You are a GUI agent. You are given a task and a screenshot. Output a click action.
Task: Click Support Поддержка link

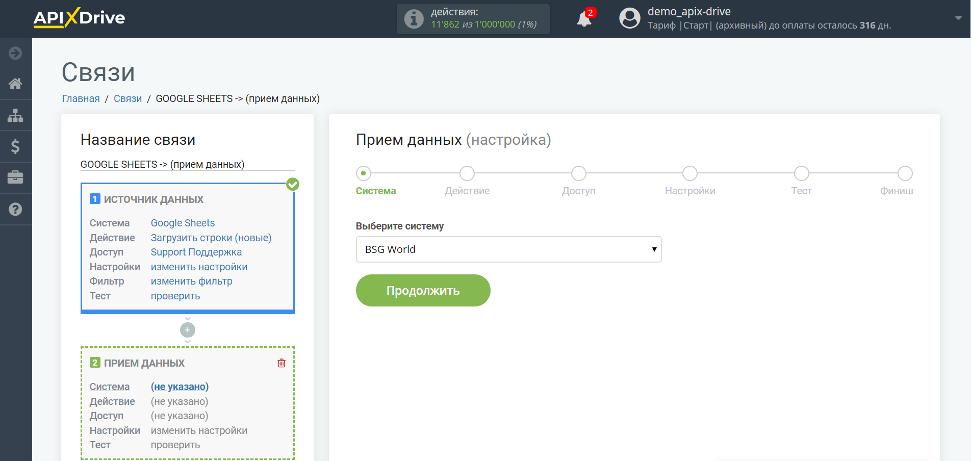point(196,252)
